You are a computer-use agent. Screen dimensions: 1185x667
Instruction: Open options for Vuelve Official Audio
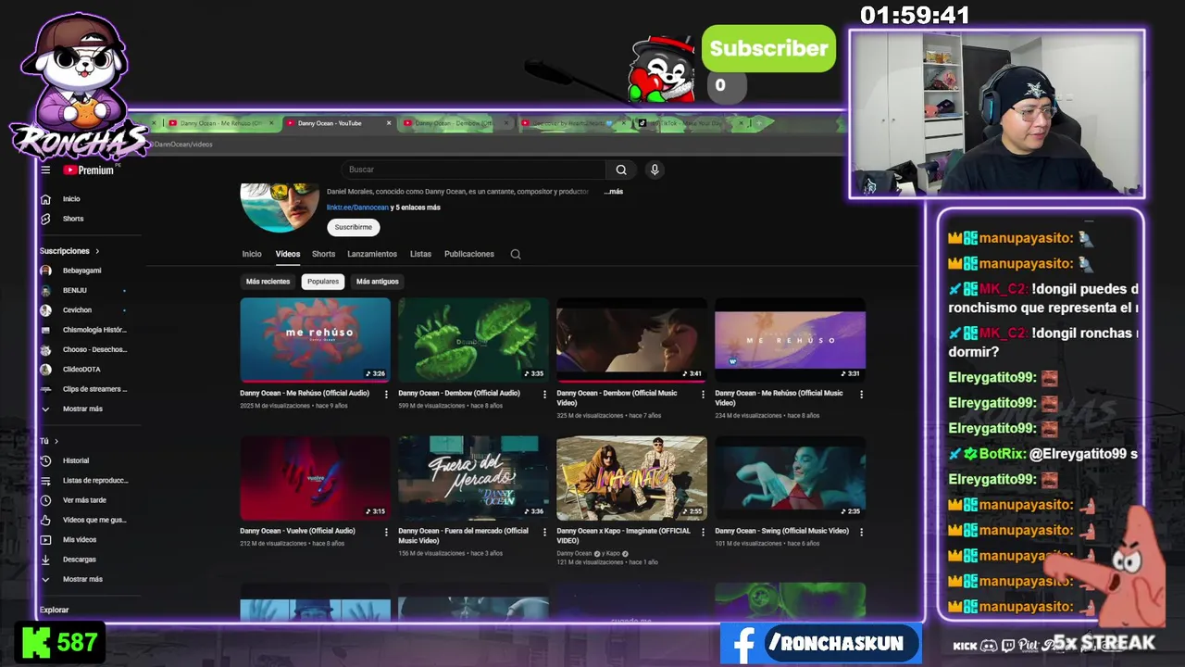[386, 532]
